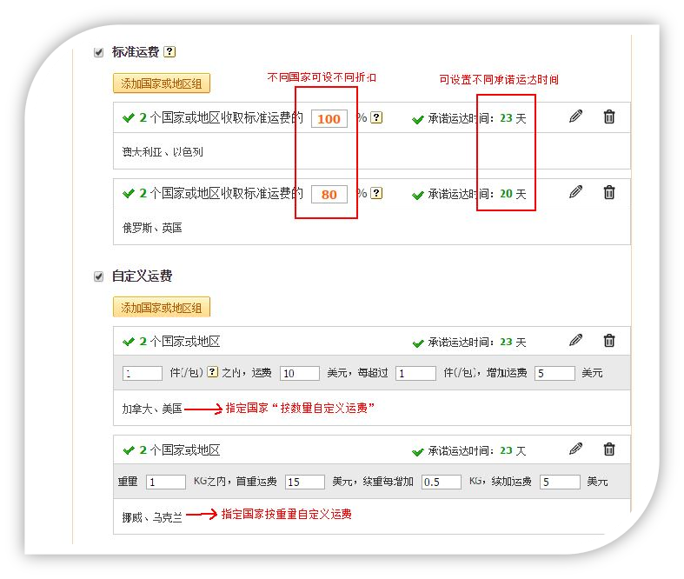Focus the 增加运费 5 美元 field

pos(555,374)
